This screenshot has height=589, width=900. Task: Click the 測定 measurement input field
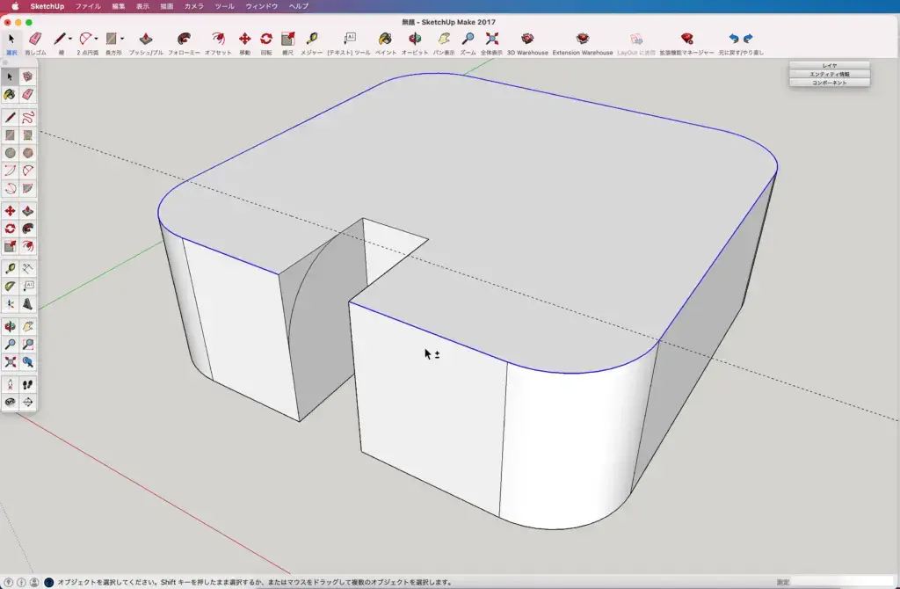click(843, 582)
